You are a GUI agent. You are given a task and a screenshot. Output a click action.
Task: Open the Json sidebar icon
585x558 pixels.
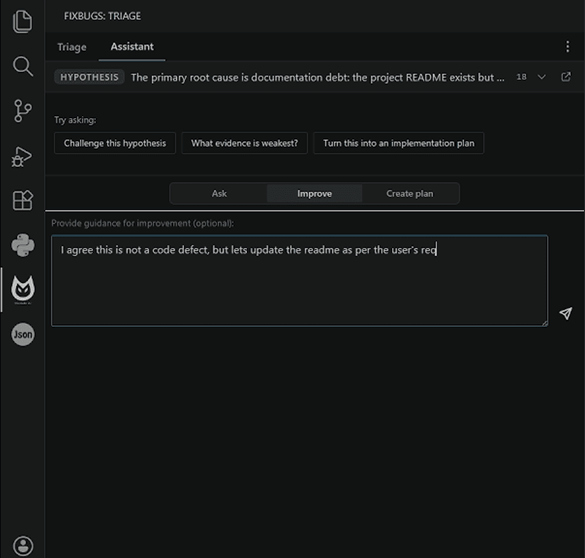click(x=23, y=334)
